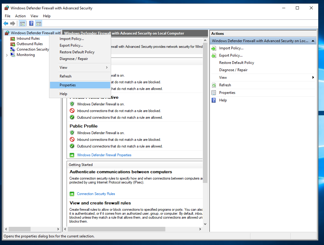Click the Back arrow toolbar icon
The image size is (324, 245).
pos(6,23)
